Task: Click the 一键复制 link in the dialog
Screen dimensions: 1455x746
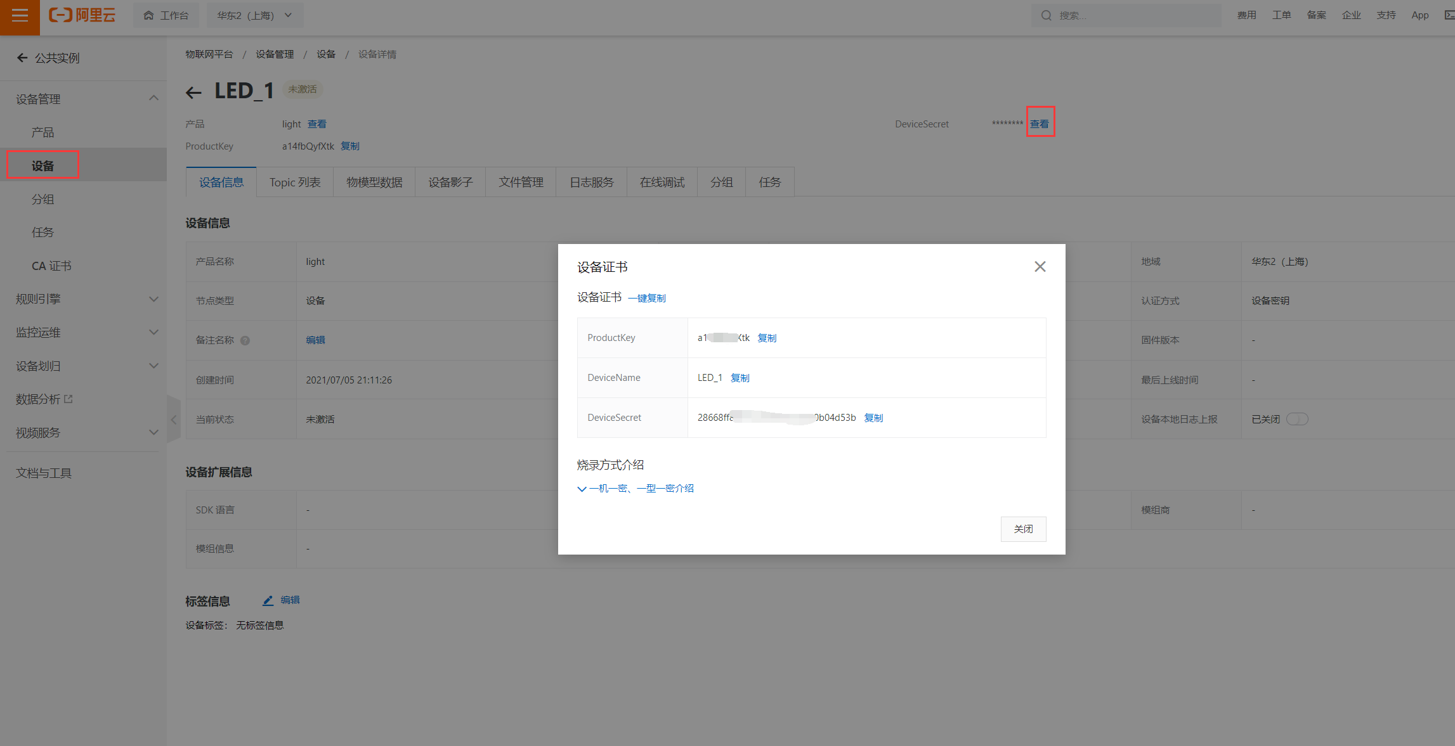Action: click(647, 298)
